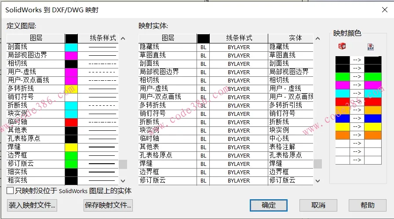Confirm with the 确定 button
Viewport: 394px width, 219px height.
pos(269,205)
